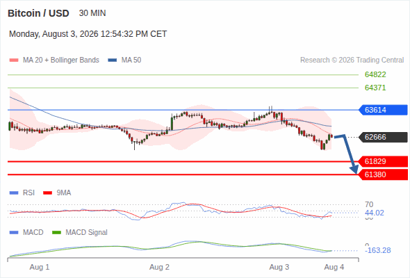Click the 9MA red legend swatch
The height and width of the screenshot is (278, 410).
47,193
